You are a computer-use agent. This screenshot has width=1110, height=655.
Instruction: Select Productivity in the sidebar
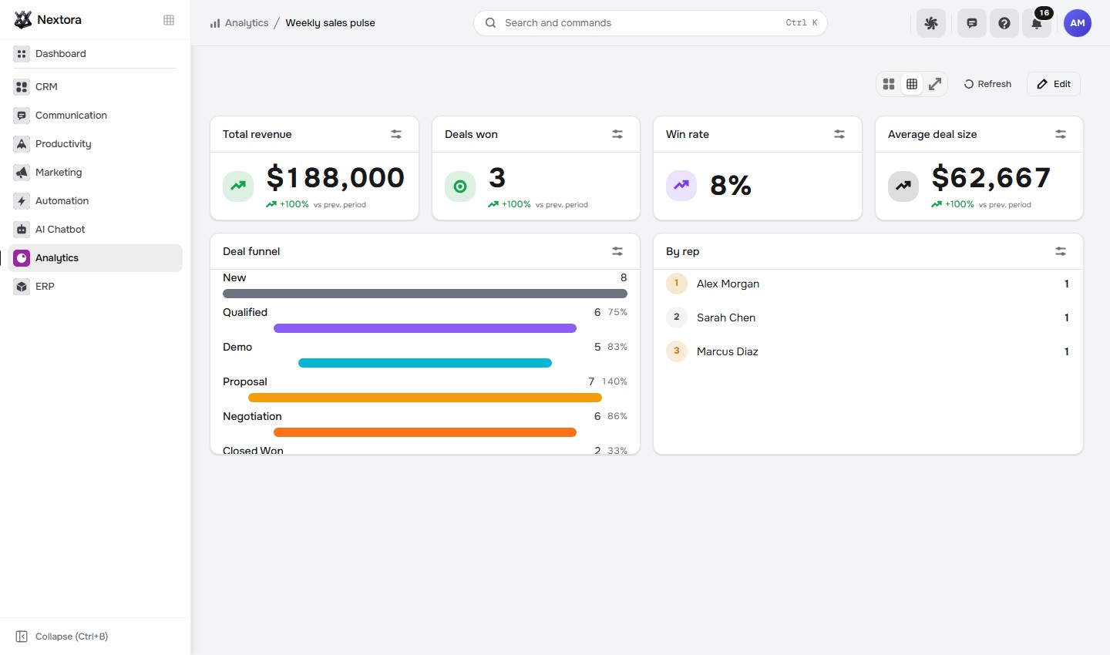pyautogui.click(x=95, y=144)
